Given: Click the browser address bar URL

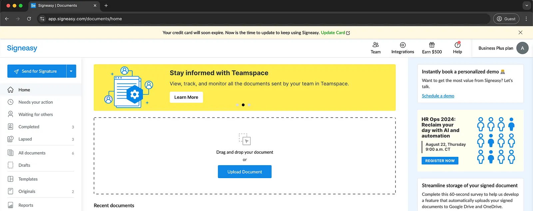Looking at the screenshot, I should coord(85,19).
